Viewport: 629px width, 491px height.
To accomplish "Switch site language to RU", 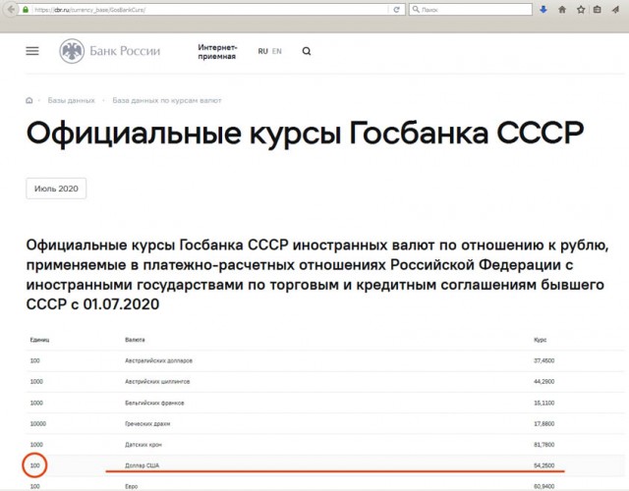I will [x=262, y=51].
